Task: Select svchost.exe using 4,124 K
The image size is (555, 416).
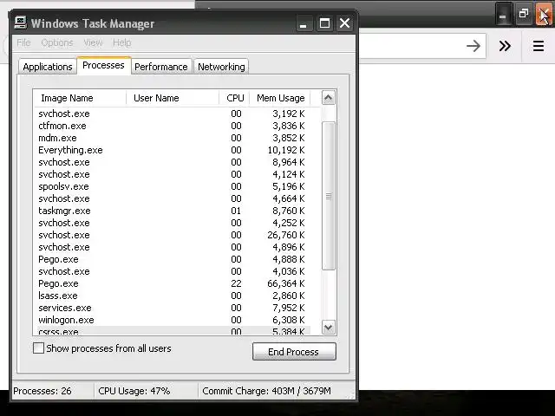Action: click(172, 174)
